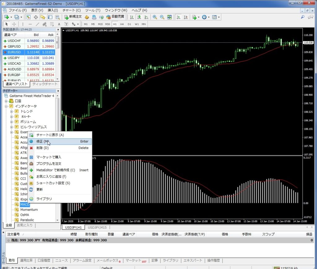317x269 pixels.
Task: Open the ツール (T) menu
Action: pyautogui.click(x=93, y=10)
